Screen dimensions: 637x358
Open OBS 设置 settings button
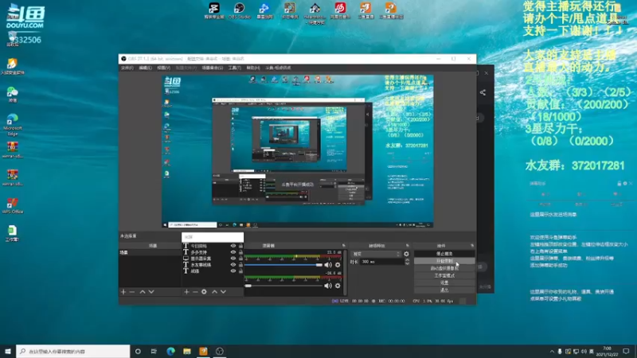click(444, 283)
